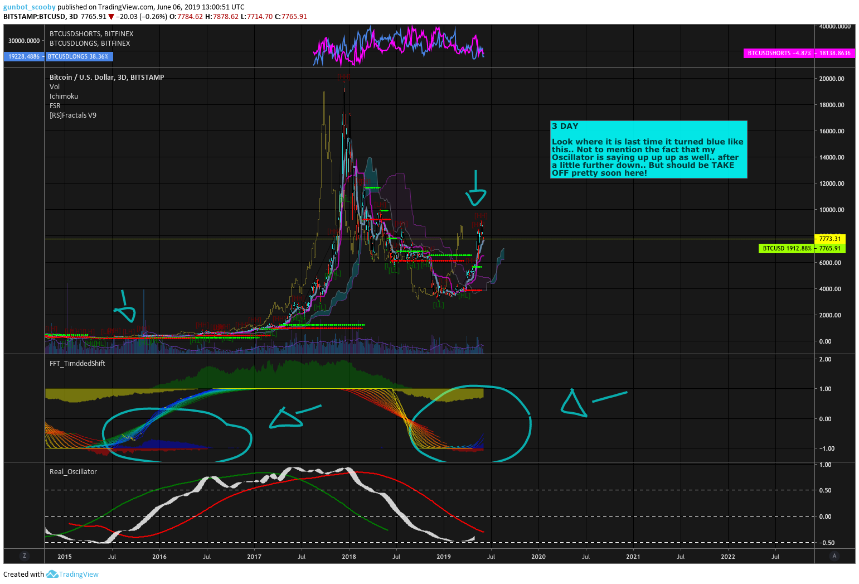Click the 18138.8636 magenta value tag
The width and height of the screenshot is (859, 584).
click(834, 53)
